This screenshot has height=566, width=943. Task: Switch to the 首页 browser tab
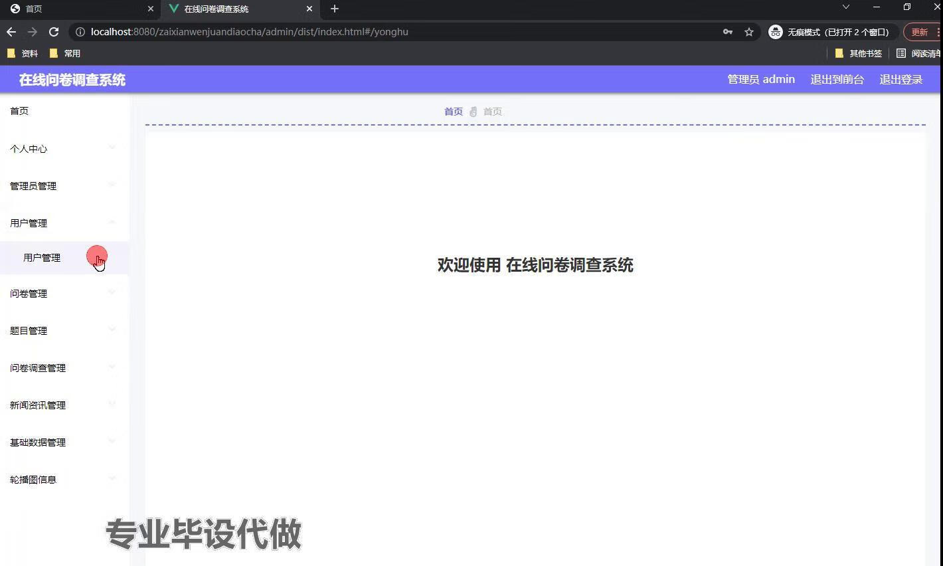[x=80, y=9]
